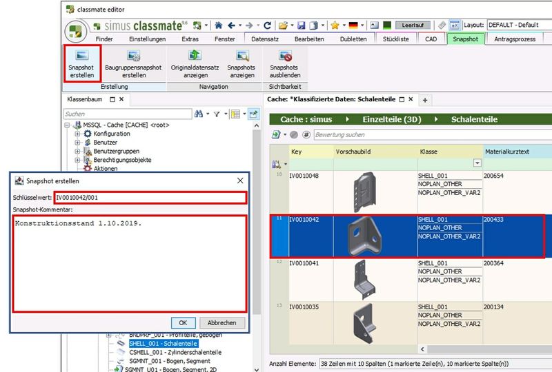
Task: Switch to the Antragsprozess ribbon tab
Action: (515, 39)
